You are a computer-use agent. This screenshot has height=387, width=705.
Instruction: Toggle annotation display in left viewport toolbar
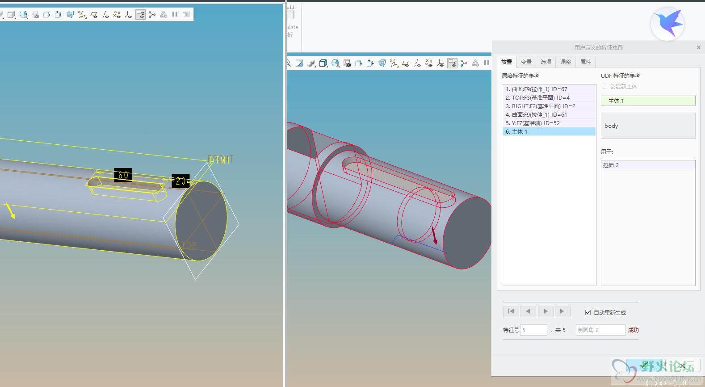[x=140, y=14]
